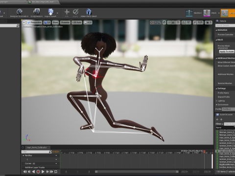Open grid snap value 10 dropdown
The width and height of the screenshot is (235, 176).
click(x=178, y=22)
